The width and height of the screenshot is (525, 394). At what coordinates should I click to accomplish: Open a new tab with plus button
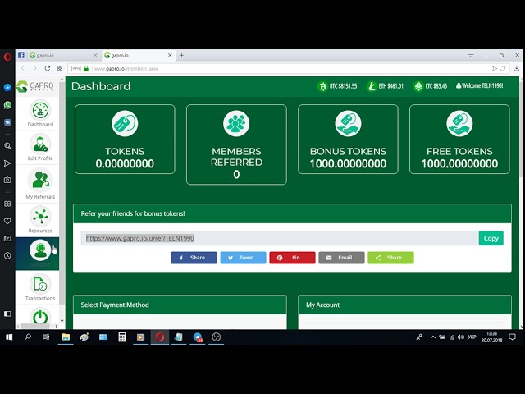pyautogui.click(x=181, y=55)
